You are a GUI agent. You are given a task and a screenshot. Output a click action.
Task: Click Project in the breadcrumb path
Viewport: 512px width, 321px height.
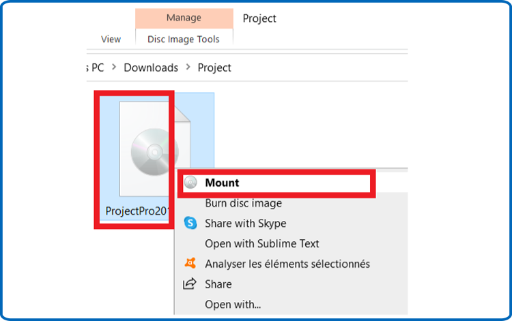tap(214, 67)
